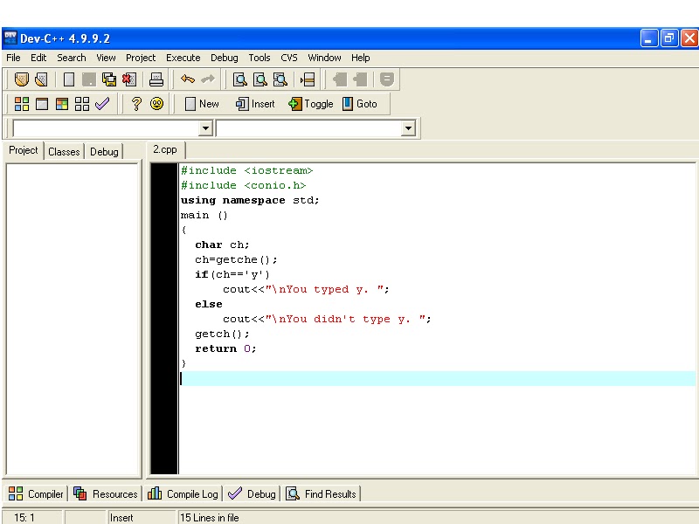Click the line "using namespace std;"
This screenshot has width=699, height=524.
coord(250,201)
